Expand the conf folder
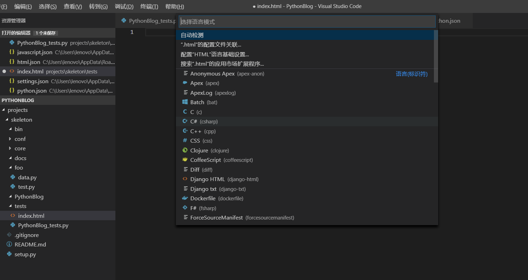 pos(10,139)
